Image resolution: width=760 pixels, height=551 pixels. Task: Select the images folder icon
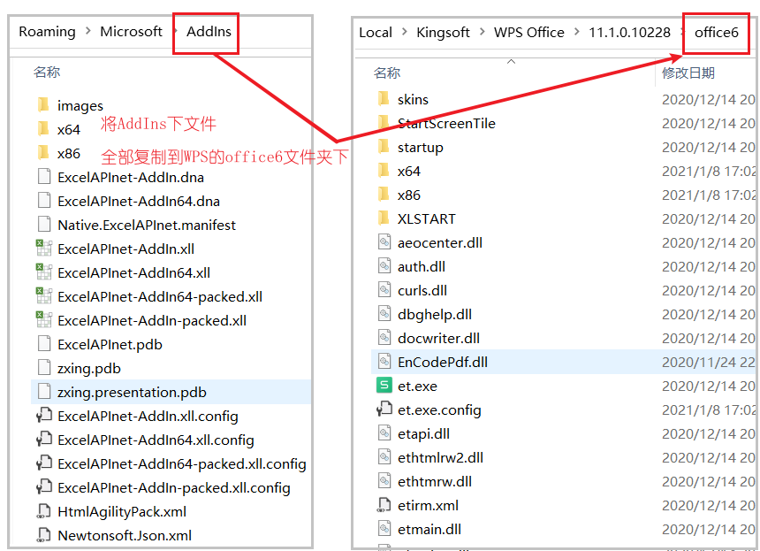43,105
